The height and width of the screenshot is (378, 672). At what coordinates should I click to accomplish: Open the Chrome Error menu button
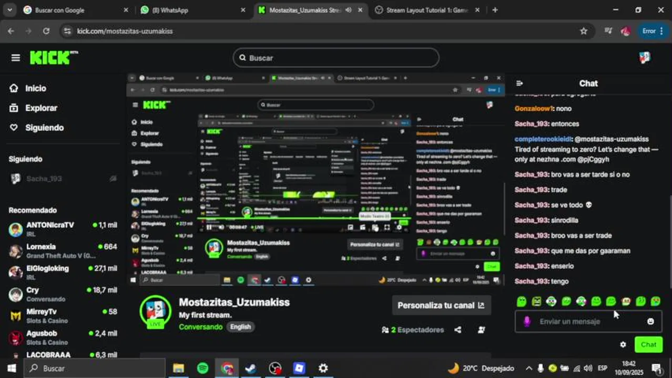(653, 31)
